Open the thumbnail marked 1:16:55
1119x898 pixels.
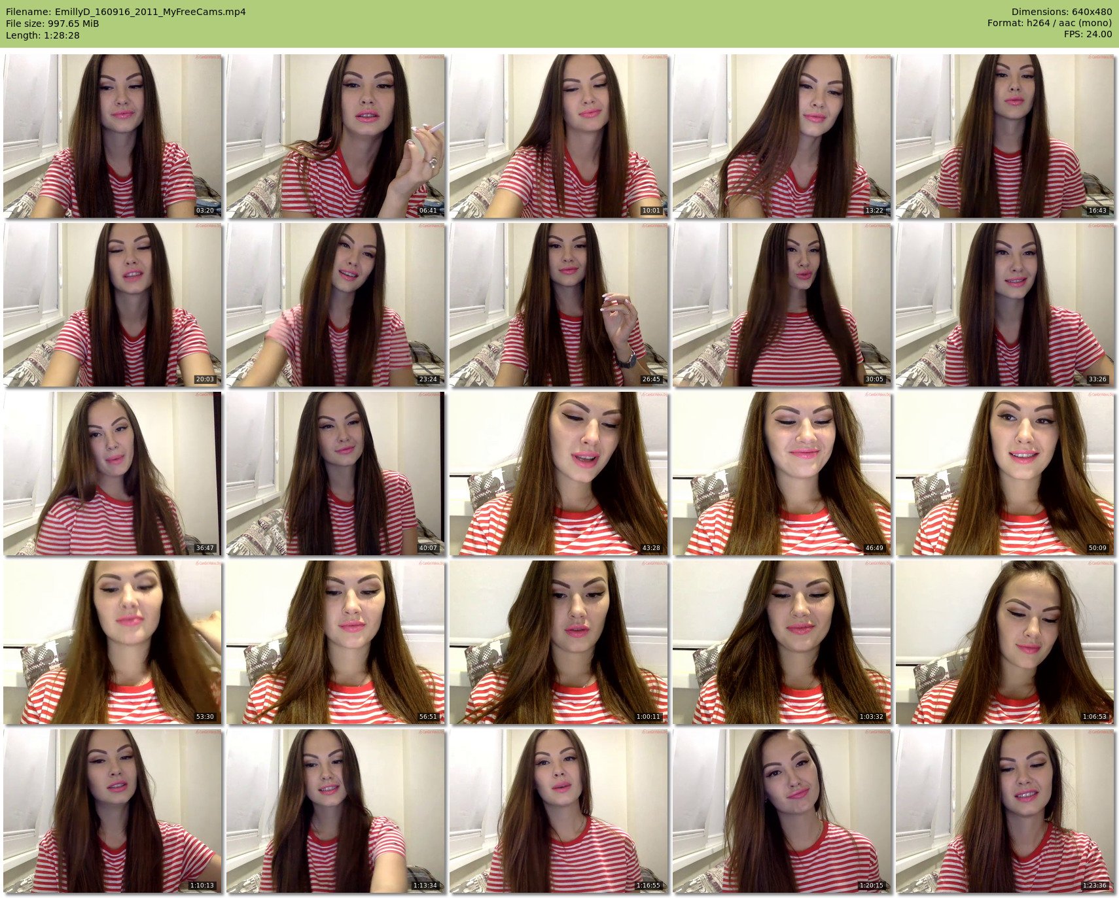tap(559, 811)
